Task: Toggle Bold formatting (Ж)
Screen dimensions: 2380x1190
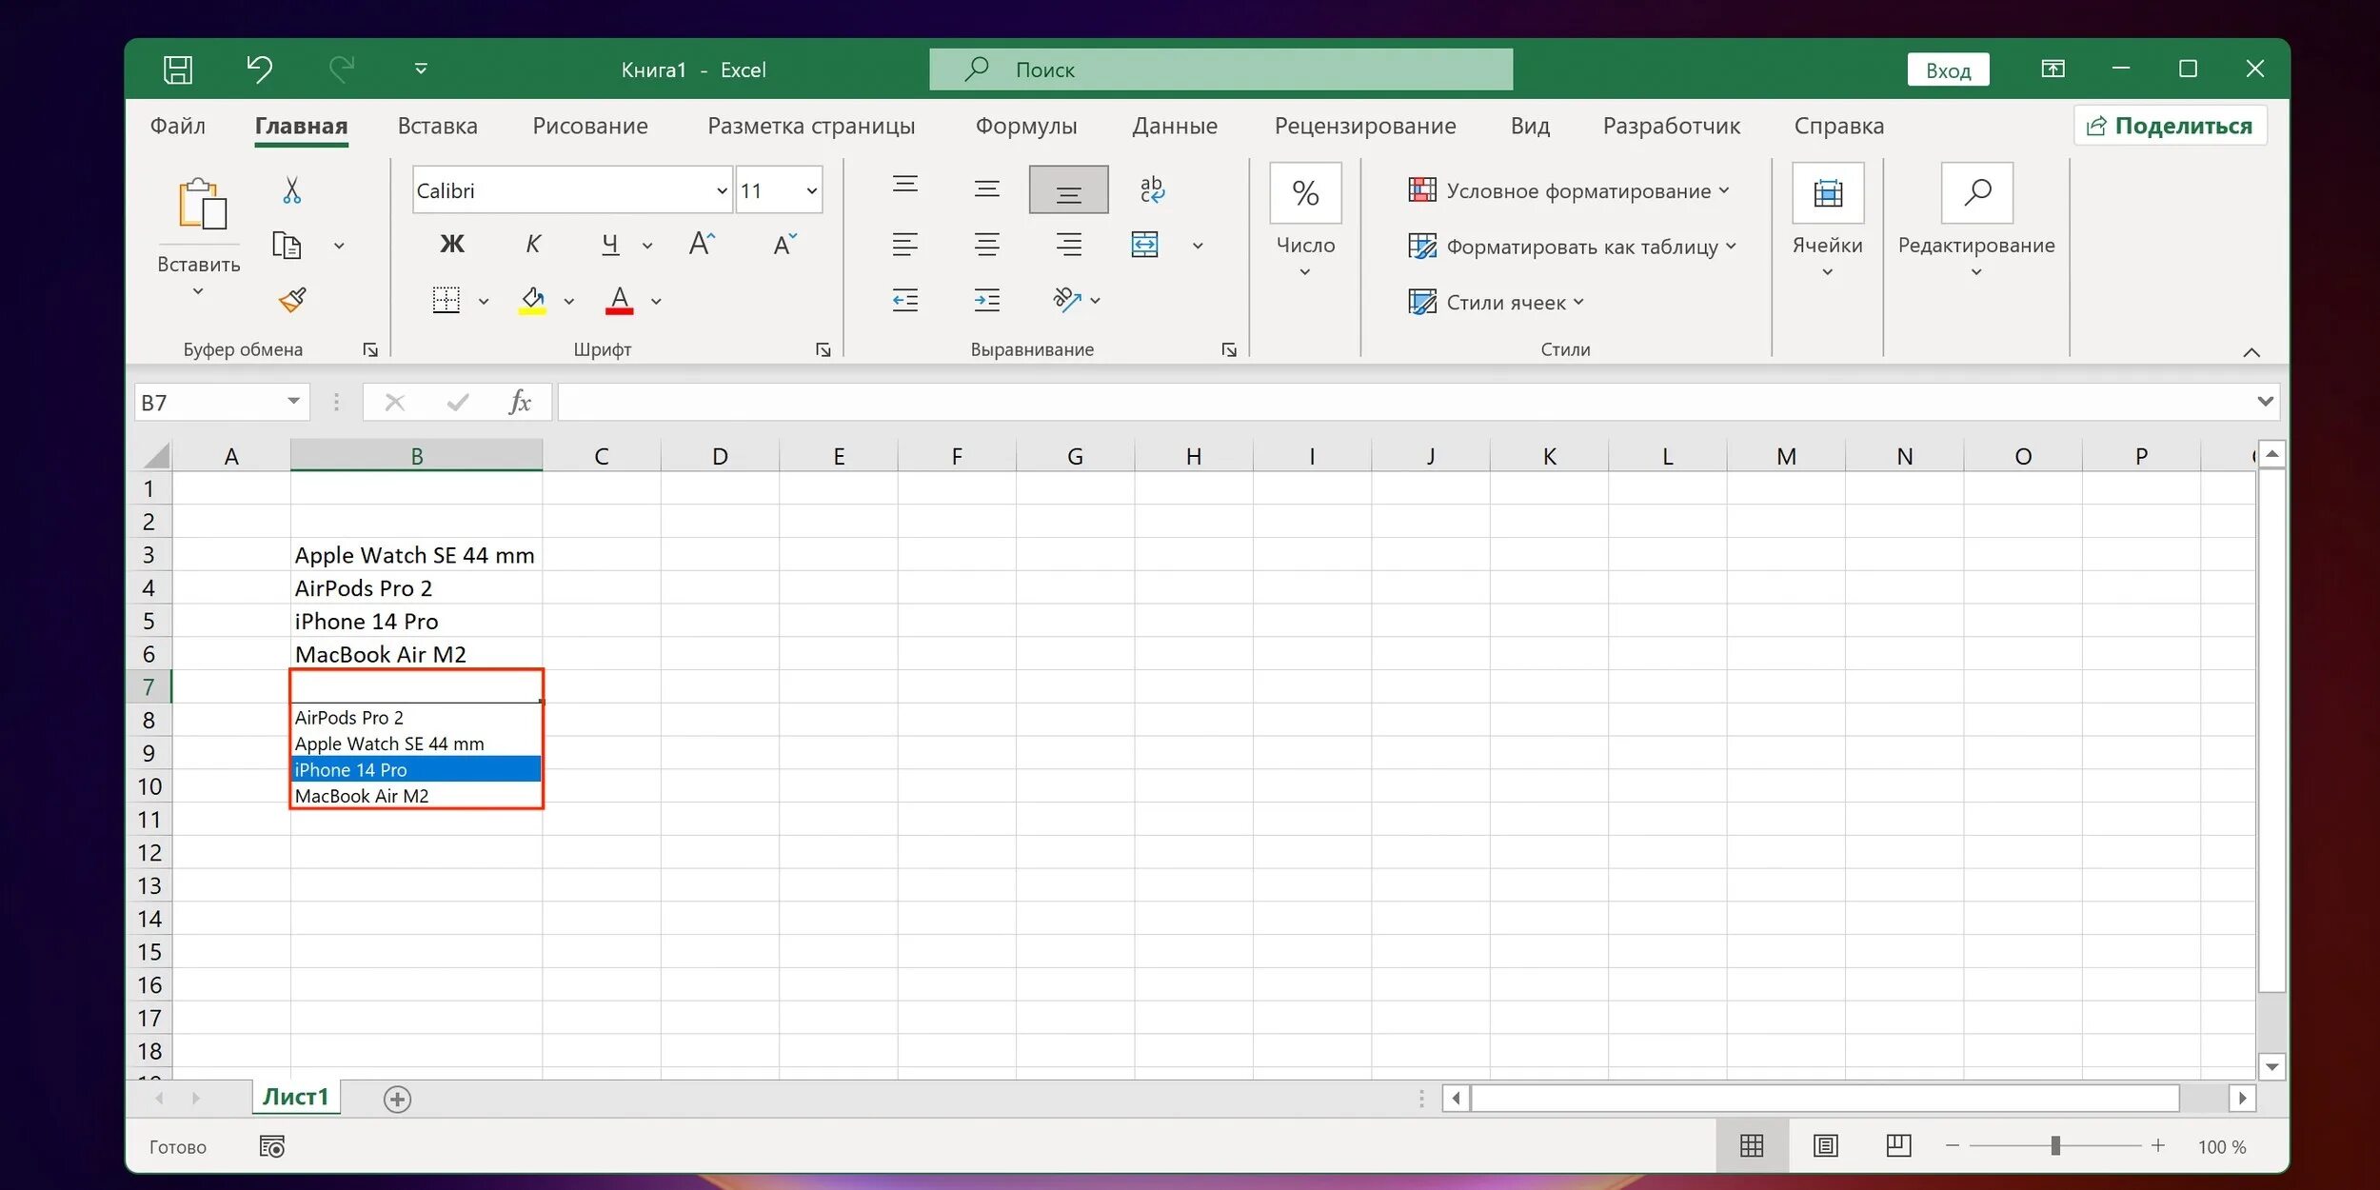Action: (452, 245)
